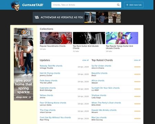Open Fear Of Being Alone chords

tap(53, 103)
